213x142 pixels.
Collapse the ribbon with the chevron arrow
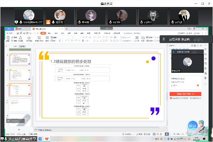[x=206, y=33]
